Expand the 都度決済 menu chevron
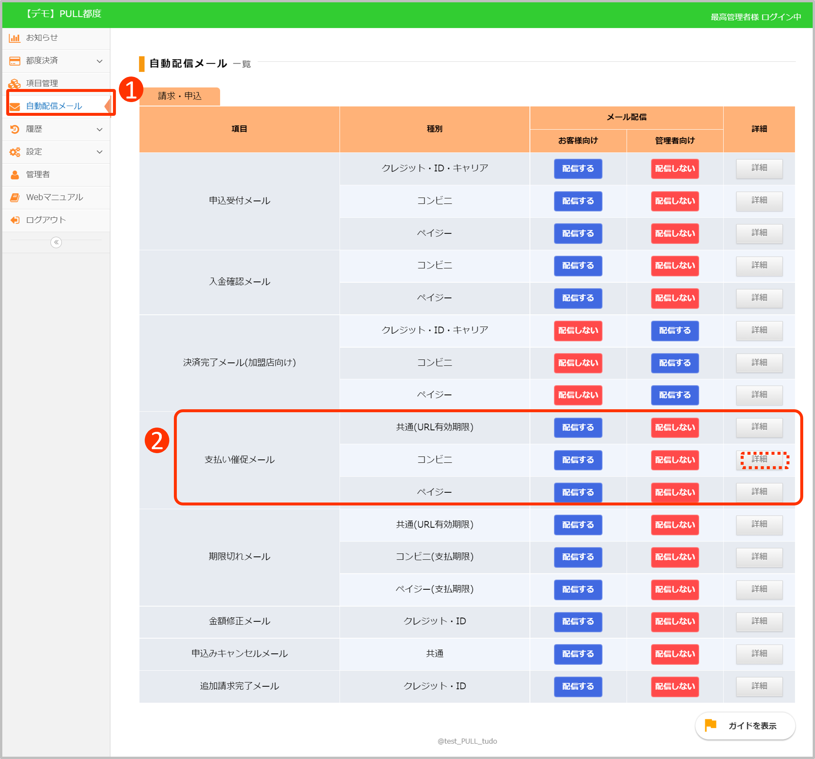 [99, 61]
